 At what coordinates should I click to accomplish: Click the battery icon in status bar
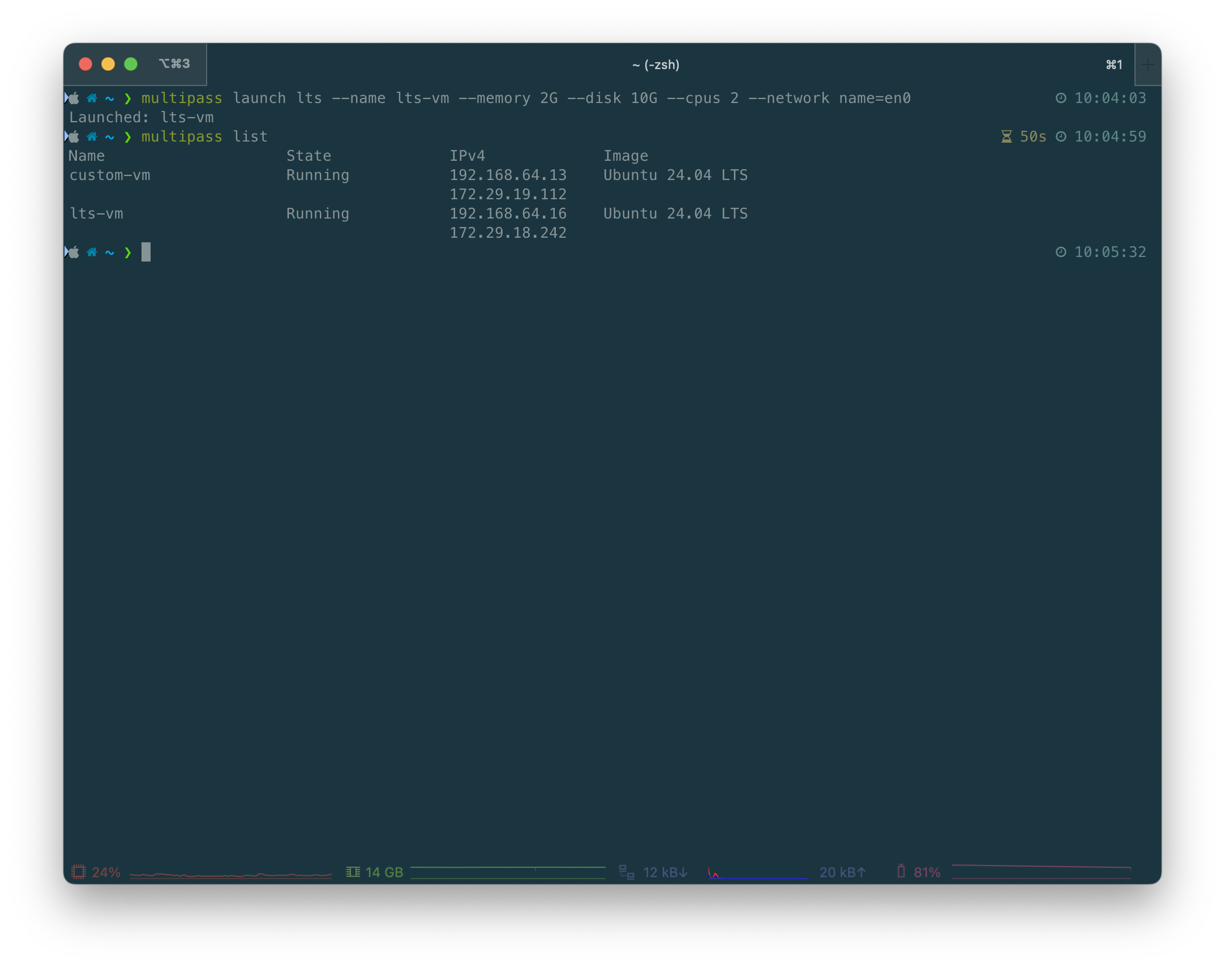point(901,871)
